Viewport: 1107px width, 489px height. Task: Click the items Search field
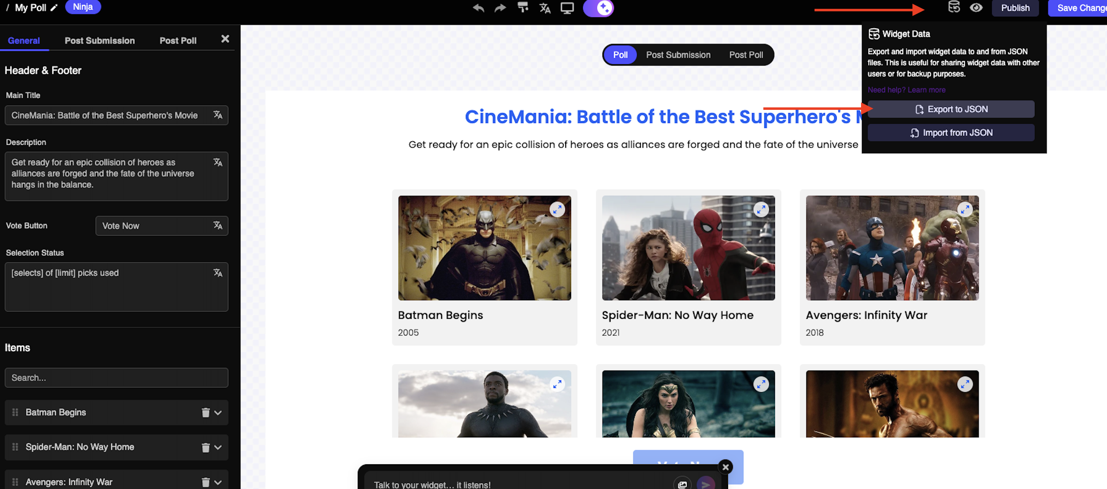coord(116,378)
